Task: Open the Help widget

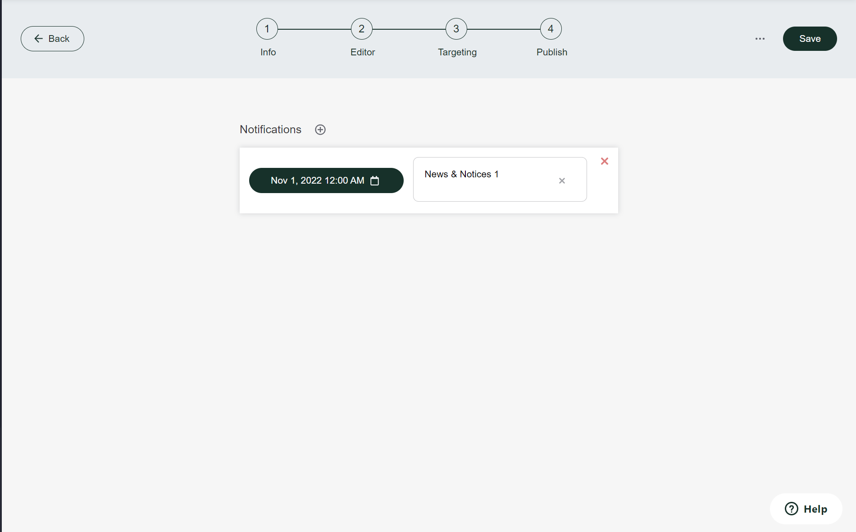Action: click(806, 509)
